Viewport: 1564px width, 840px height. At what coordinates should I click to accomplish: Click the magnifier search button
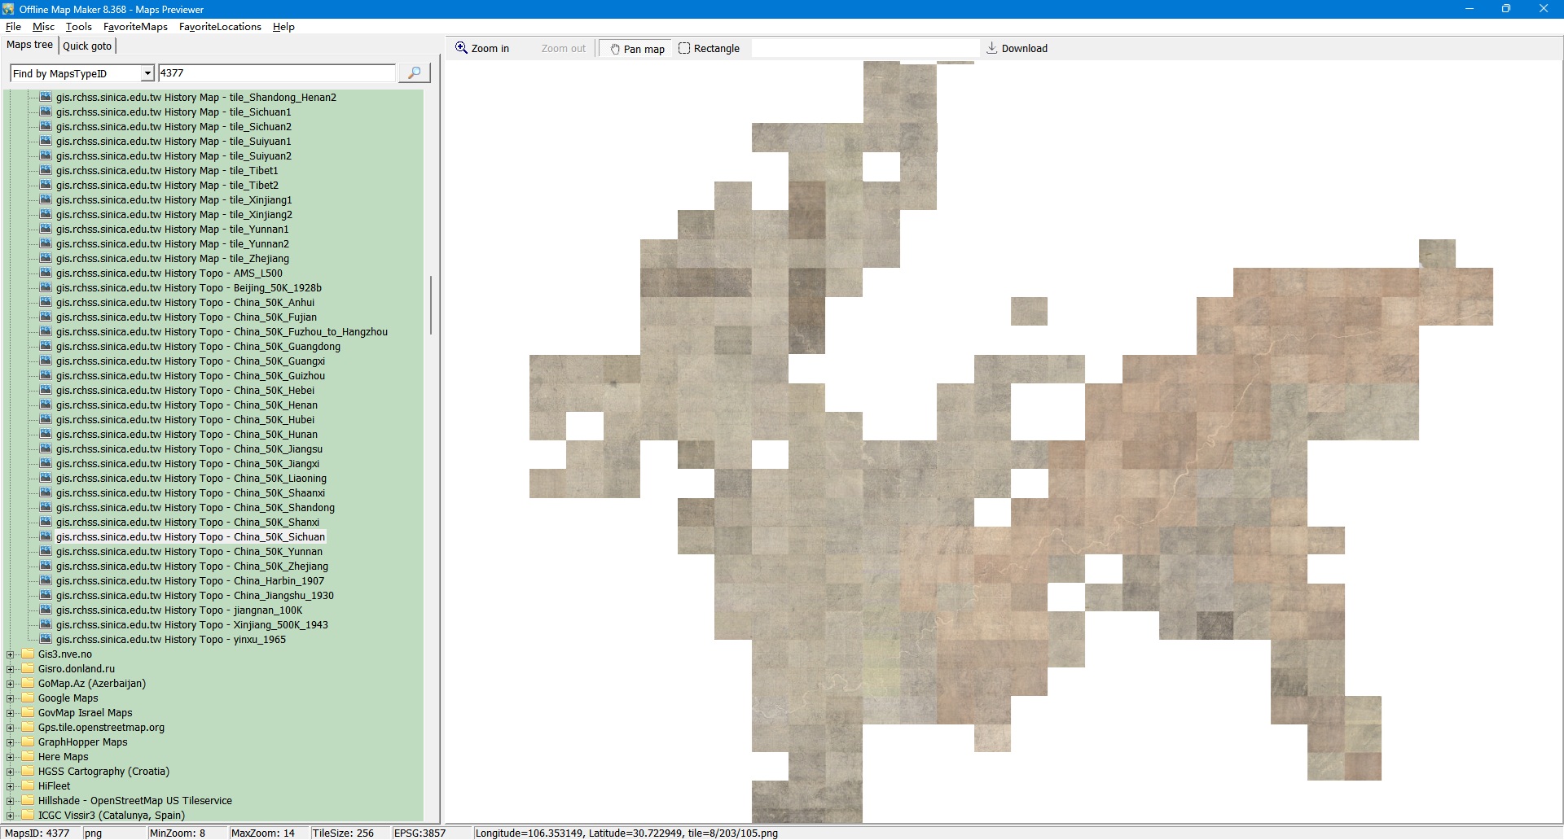(414, 73)
